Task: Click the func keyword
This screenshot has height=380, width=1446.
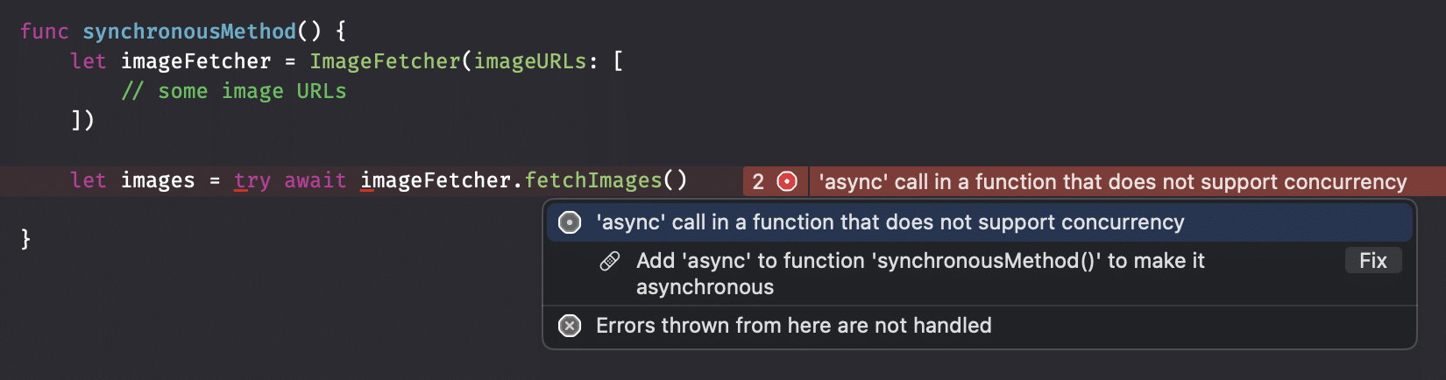Action: [x=44, y=32]
